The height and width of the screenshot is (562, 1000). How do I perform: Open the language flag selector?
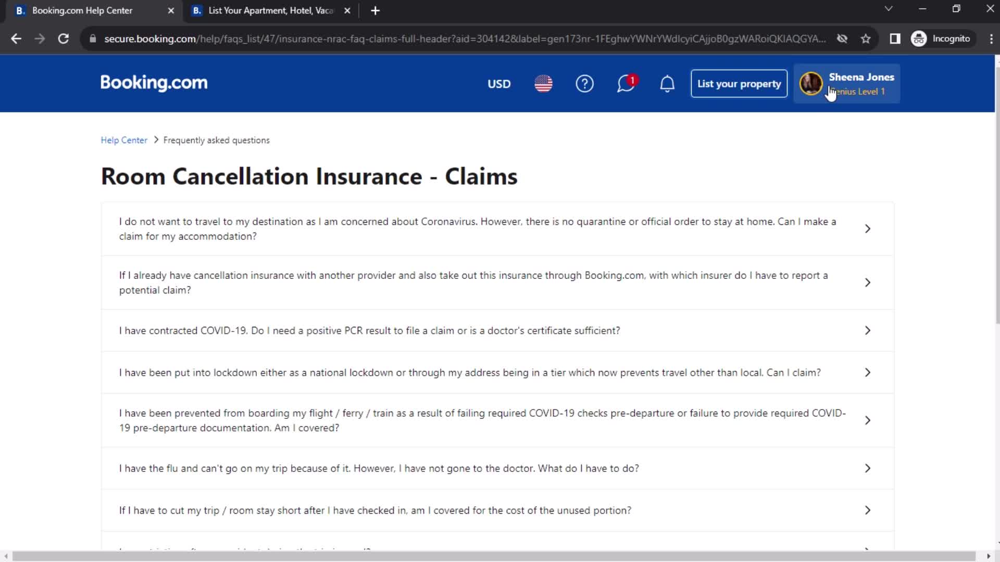click(x=543, y=84)
